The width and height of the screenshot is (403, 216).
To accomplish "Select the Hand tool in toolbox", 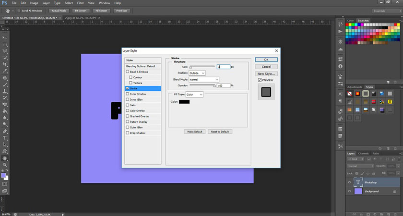I will pos(5,158).
